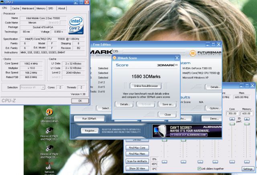Switch to the Memory tab in CPU-Z
The image size is (257, 175).
(x=41, y=8)
